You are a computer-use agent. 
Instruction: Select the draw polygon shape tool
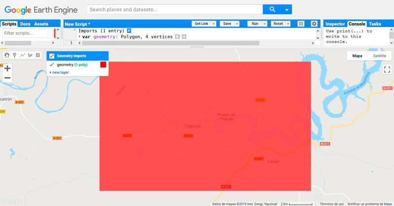click(30, 55)
